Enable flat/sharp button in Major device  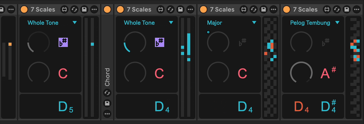click(x=243, y=42)
